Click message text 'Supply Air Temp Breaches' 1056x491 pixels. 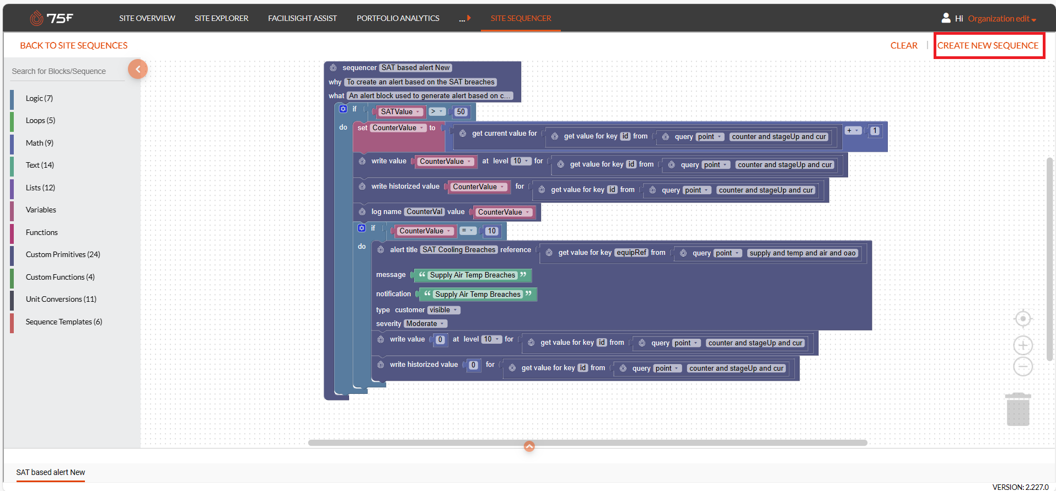click(x=473, y=275)
